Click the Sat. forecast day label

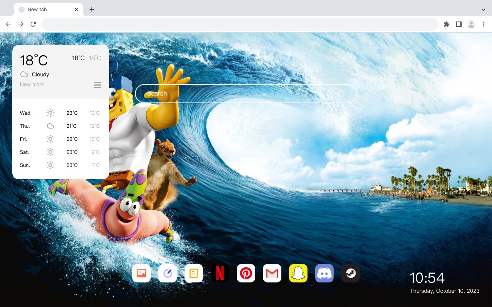point(25,152)
